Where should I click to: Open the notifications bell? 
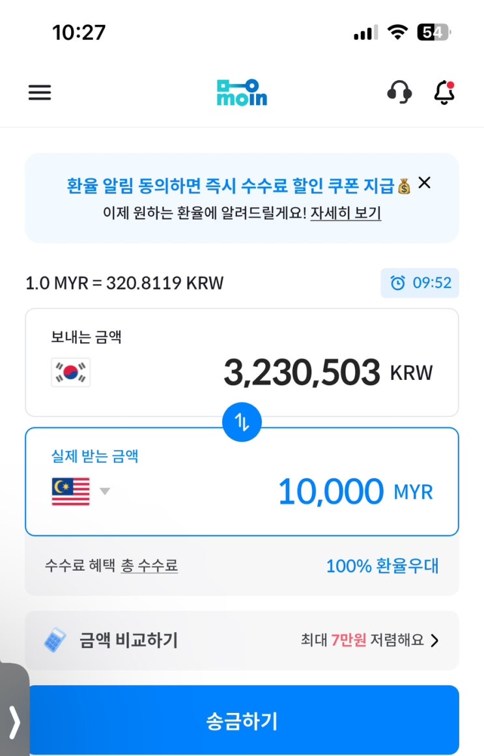tap(444, 93)
